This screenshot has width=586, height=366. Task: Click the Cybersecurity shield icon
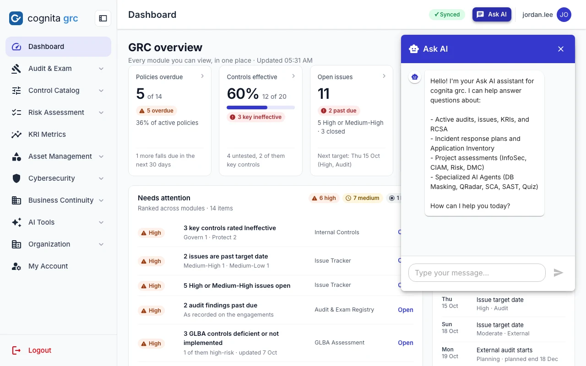click(16, 178)
